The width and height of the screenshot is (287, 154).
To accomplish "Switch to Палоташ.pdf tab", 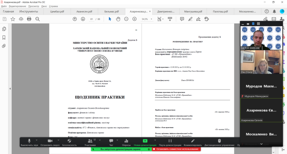I will 220,11.
